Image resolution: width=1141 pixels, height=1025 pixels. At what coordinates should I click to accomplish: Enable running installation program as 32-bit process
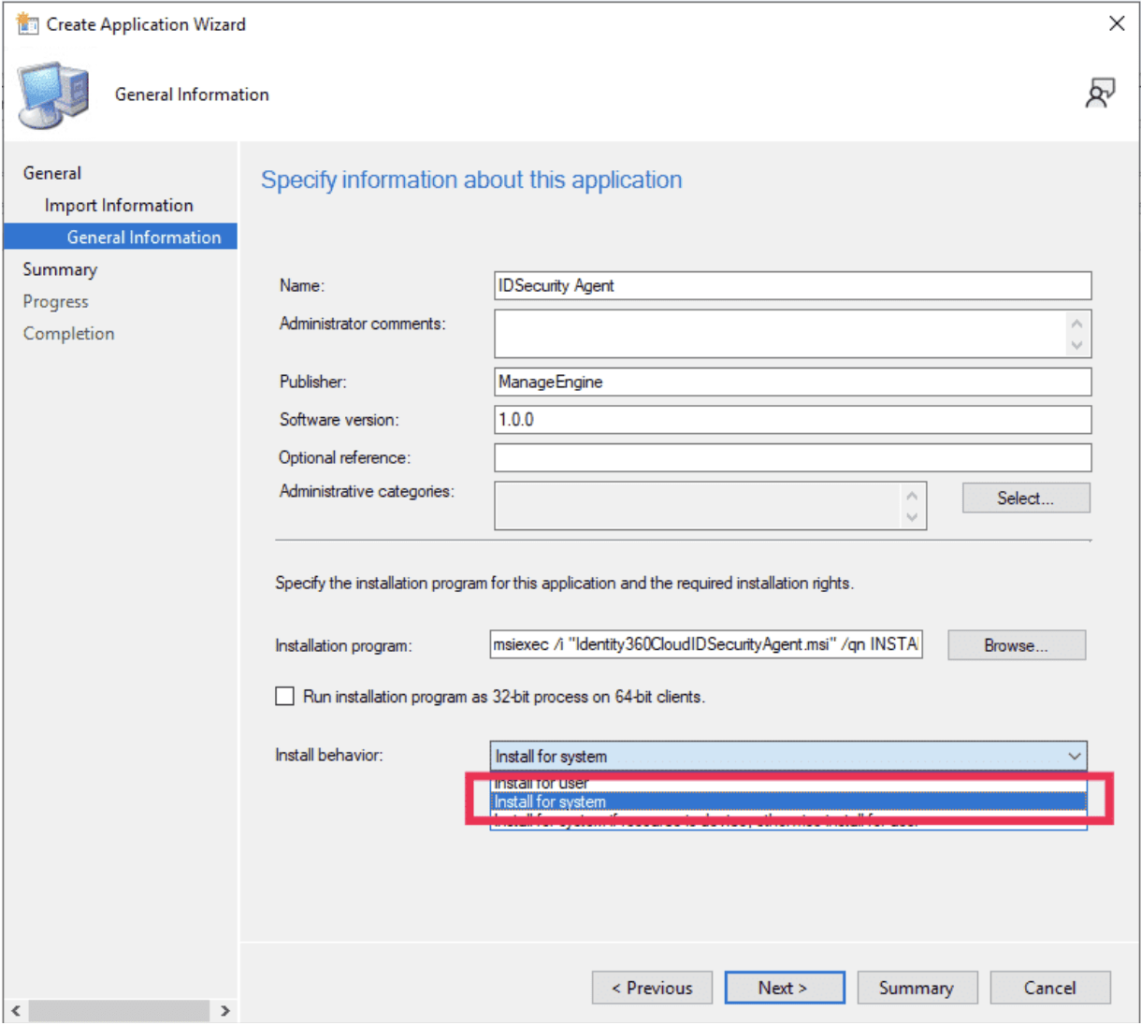click(x=284, y=696)
